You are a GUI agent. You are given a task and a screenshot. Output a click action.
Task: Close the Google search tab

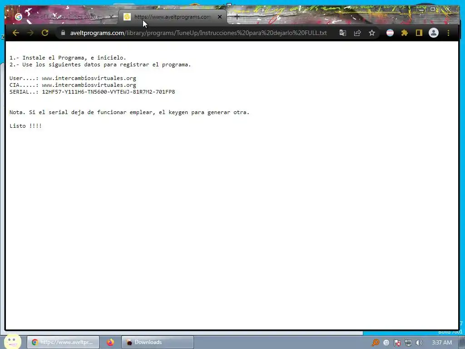(111, 17)
